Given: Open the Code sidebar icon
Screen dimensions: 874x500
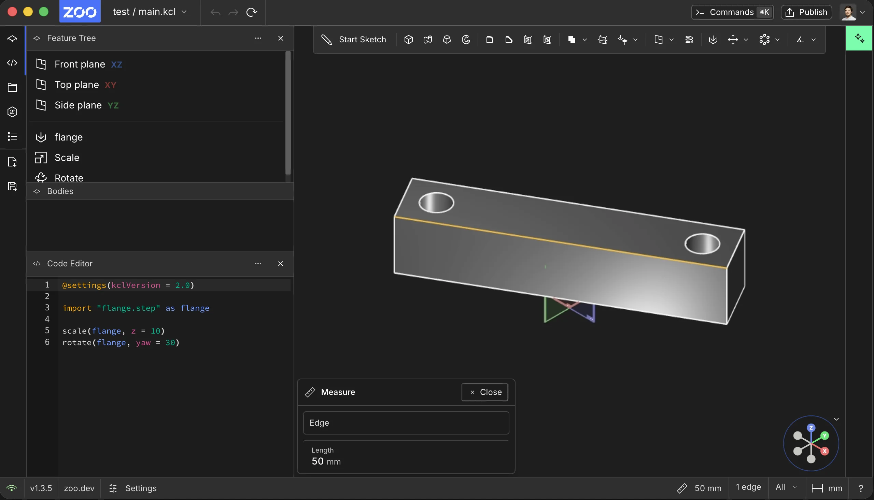Looking at the screenshot, I should tap(12, 63).
